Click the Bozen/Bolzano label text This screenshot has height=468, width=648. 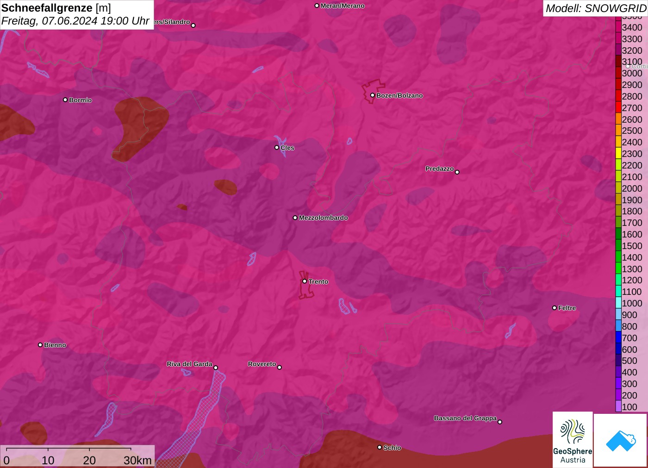[x=399, y=95]
